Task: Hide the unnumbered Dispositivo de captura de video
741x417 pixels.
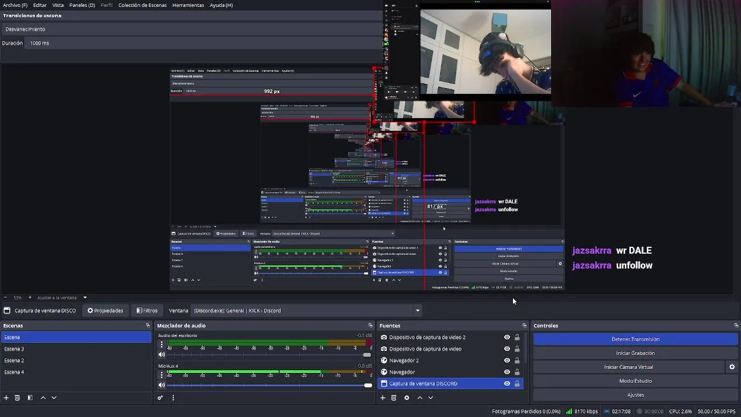Action: 507,349
